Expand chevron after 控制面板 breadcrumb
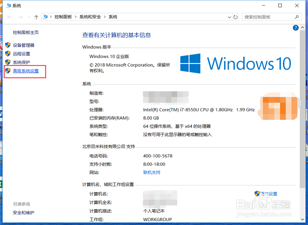The image size is (308, 225). pyautogui.click(x=76, y=17)
